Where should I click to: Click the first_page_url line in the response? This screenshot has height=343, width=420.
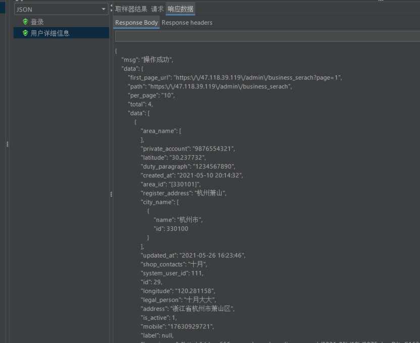pos(235,78)
